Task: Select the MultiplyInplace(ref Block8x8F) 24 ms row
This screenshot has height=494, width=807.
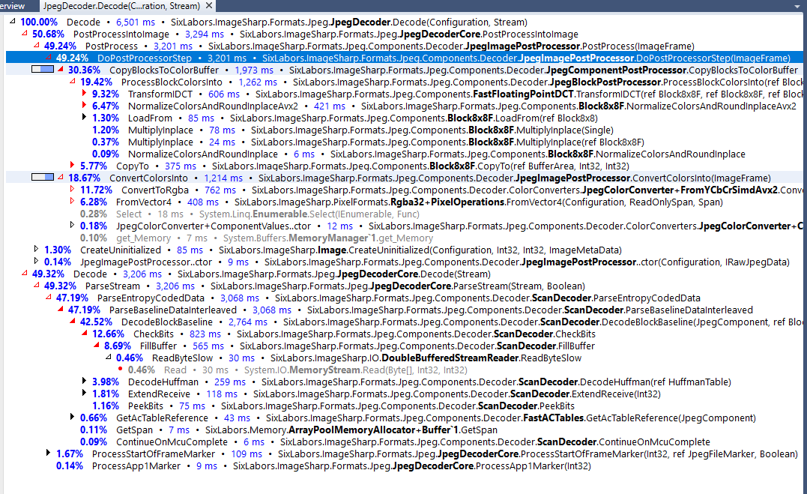Action: 368,142
